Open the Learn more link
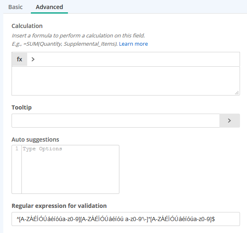 [133, 44]
